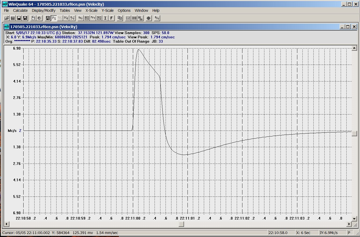Image resolution: width=360 pixels, height=237 pixels.
Task: Click the top 6.90 Y-axis label
Action: [17, 48]
